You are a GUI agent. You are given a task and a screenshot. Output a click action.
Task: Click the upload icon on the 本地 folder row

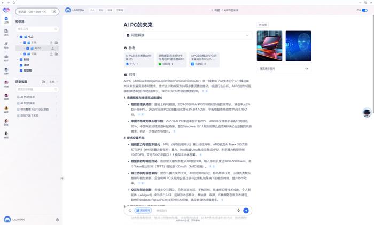click(51, 43)
